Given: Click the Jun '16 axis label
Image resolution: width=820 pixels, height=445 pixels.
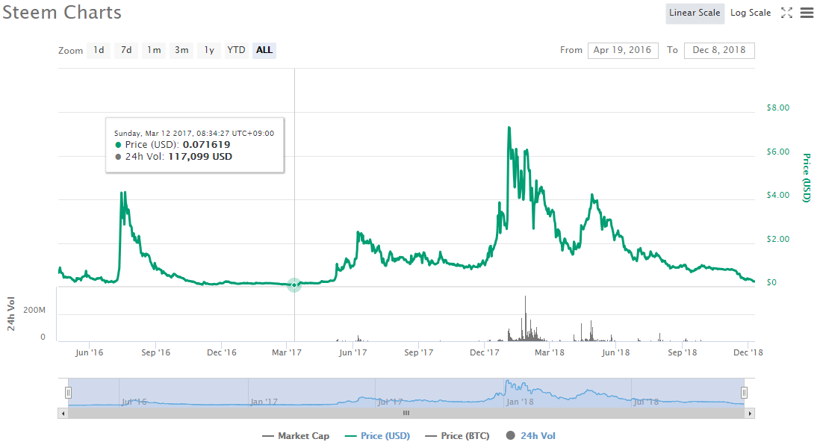Looking at the screenshot, I should click(90, 352).
